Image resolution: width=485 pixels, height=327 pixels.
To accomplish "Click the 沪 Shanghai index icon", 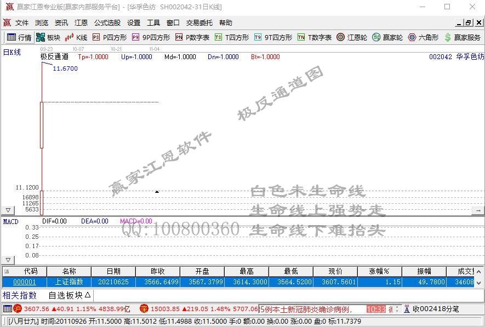I will click(18, 308).
